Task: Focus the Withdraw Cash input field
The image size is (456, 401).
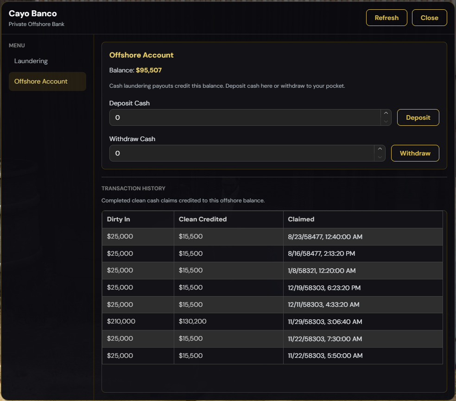Action: click(242, 153)
